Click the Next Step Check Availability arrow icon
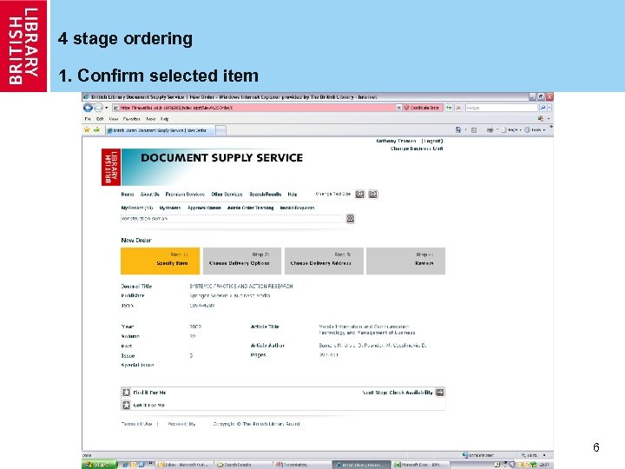The width and height of the screenshot is (625, 469). click(x=439, y=393)
